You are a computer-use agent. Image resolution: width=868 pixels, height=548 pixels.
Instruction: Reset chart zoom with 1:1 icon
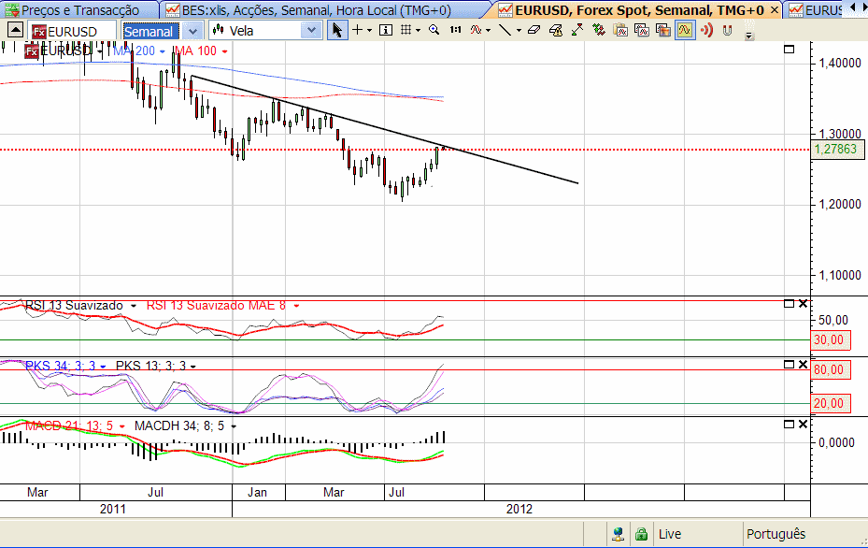455,30
